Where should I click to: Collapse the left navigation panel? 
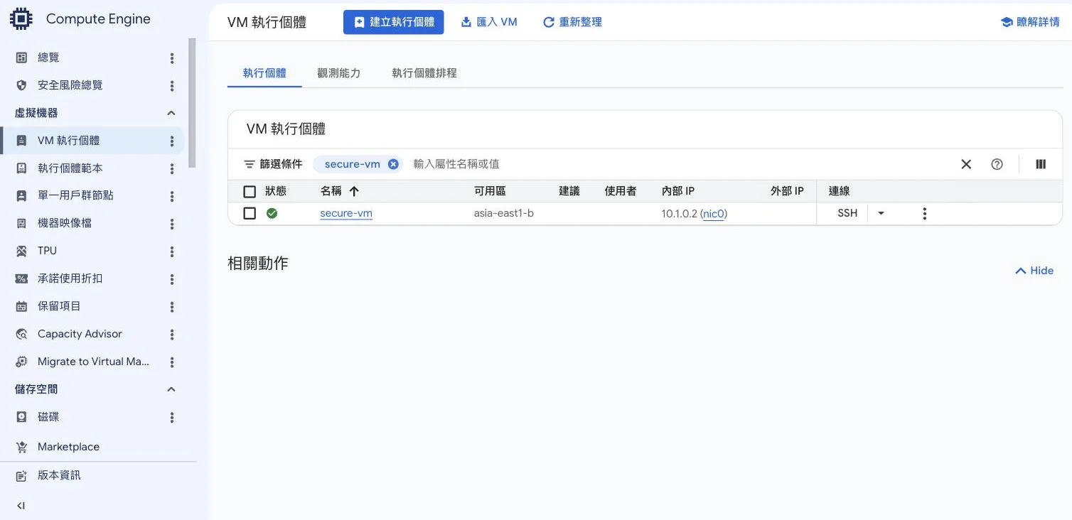coord(21,506)
